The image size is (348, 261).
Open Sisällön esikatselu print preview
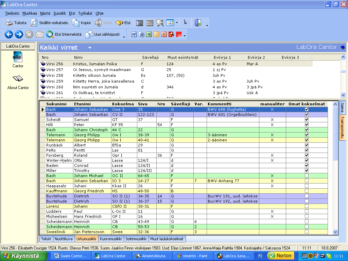coord(50,23)
